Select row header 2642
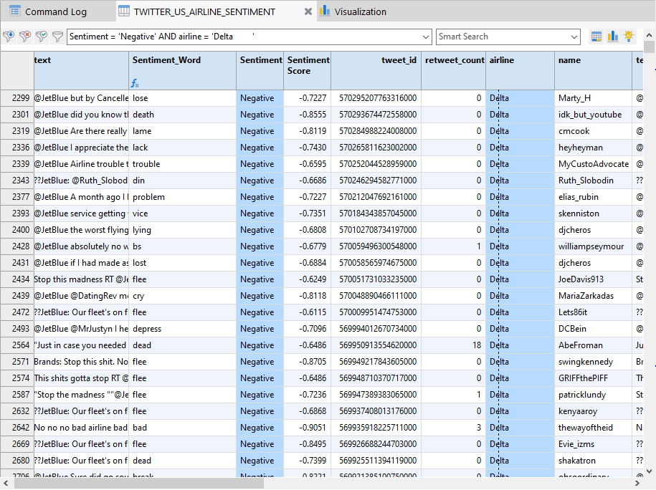 [17, 428]
